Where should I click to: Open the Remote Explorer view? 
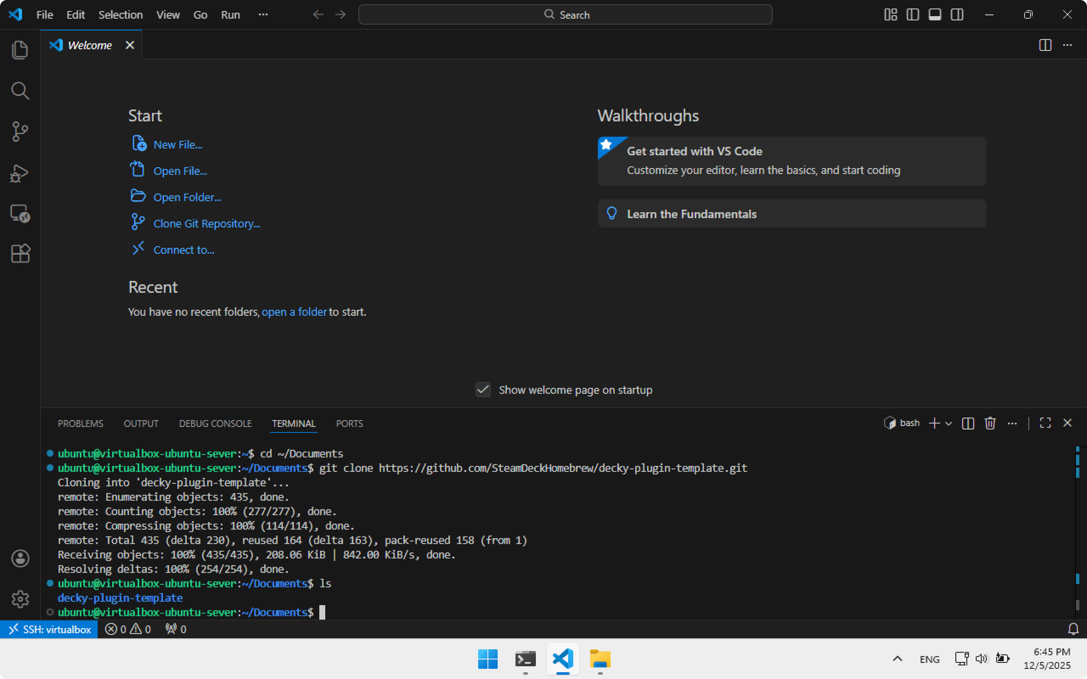click(20, 213)
